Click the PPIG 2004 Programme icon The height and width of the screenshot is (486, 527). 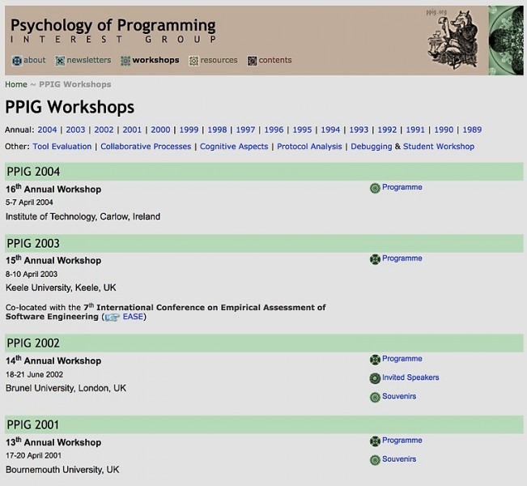375,188
